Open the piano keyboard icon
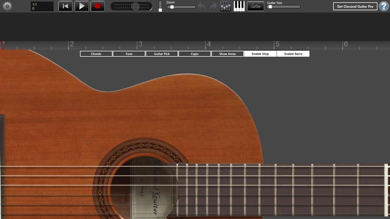 pos(239,6)
